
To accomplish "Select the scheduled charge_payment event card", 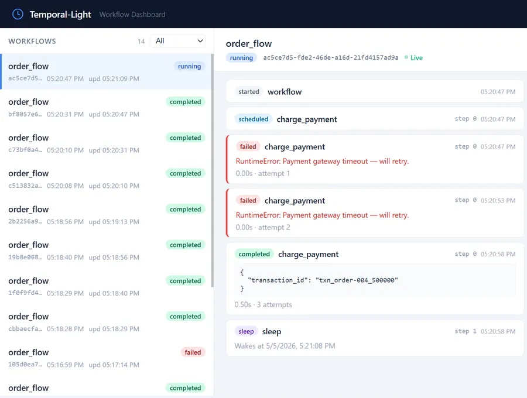I will (x=375, y=119).
